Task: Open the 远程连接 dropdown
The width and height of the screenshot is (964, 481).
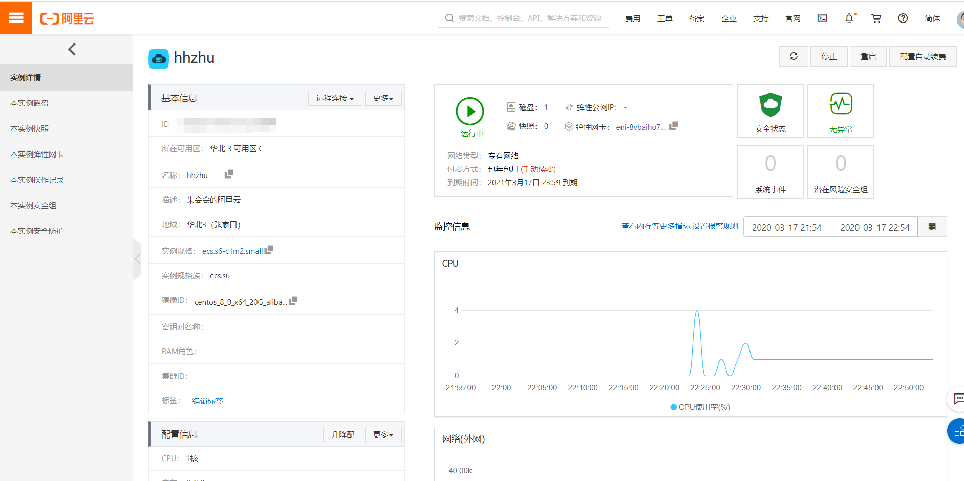Action: pos(335,98)
